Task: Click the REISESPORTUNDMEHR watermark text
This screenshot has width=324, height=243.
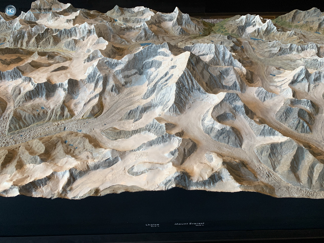Action: tap(35, 9)
